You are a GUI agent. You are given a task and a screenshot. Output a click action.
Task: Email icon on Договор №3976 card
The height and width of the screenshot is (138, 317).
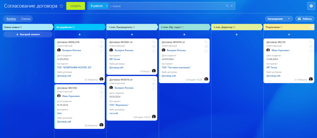[154, 84]
